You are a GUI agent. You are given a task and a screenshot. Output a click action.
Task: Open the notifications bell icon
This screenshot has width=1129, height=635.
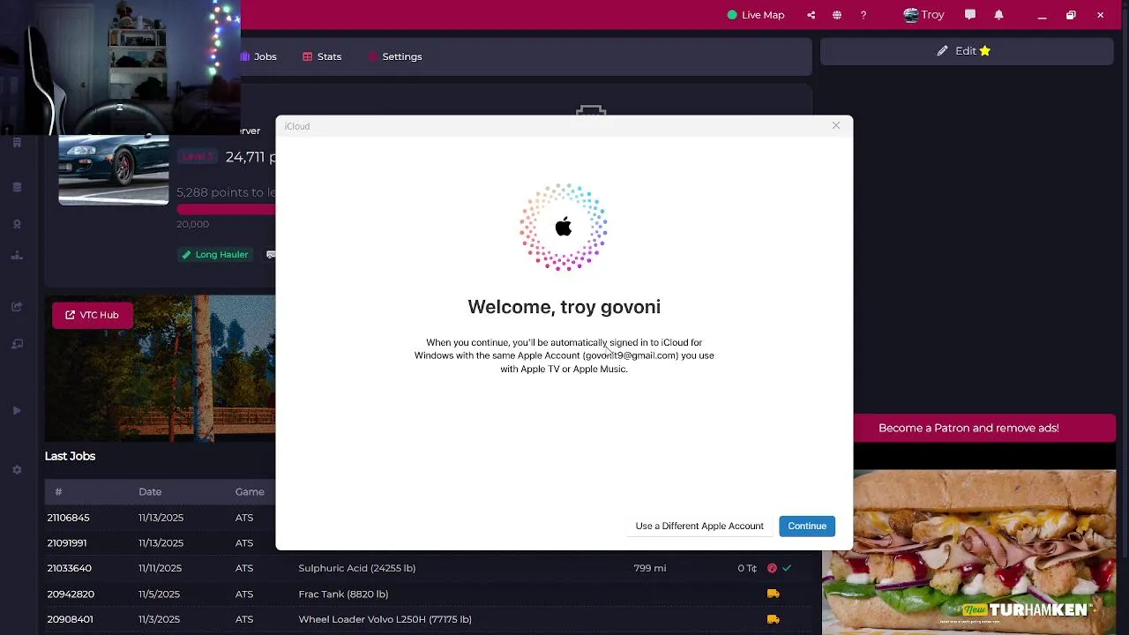coord(998,15)
